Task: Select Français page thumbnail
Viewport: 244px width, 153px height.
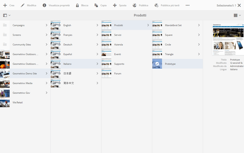Action: 56,35
